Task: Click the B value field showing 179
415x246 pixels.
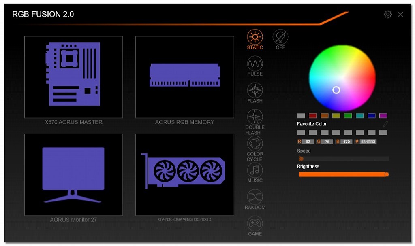Action: click(347, 142)
